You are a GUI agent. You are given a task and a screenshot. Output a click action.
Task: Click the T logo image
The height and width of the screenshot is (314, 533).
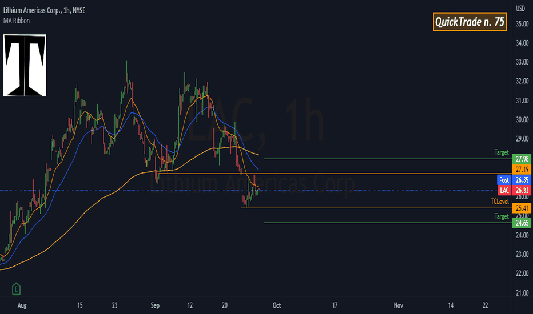click(x=25, y=66)
